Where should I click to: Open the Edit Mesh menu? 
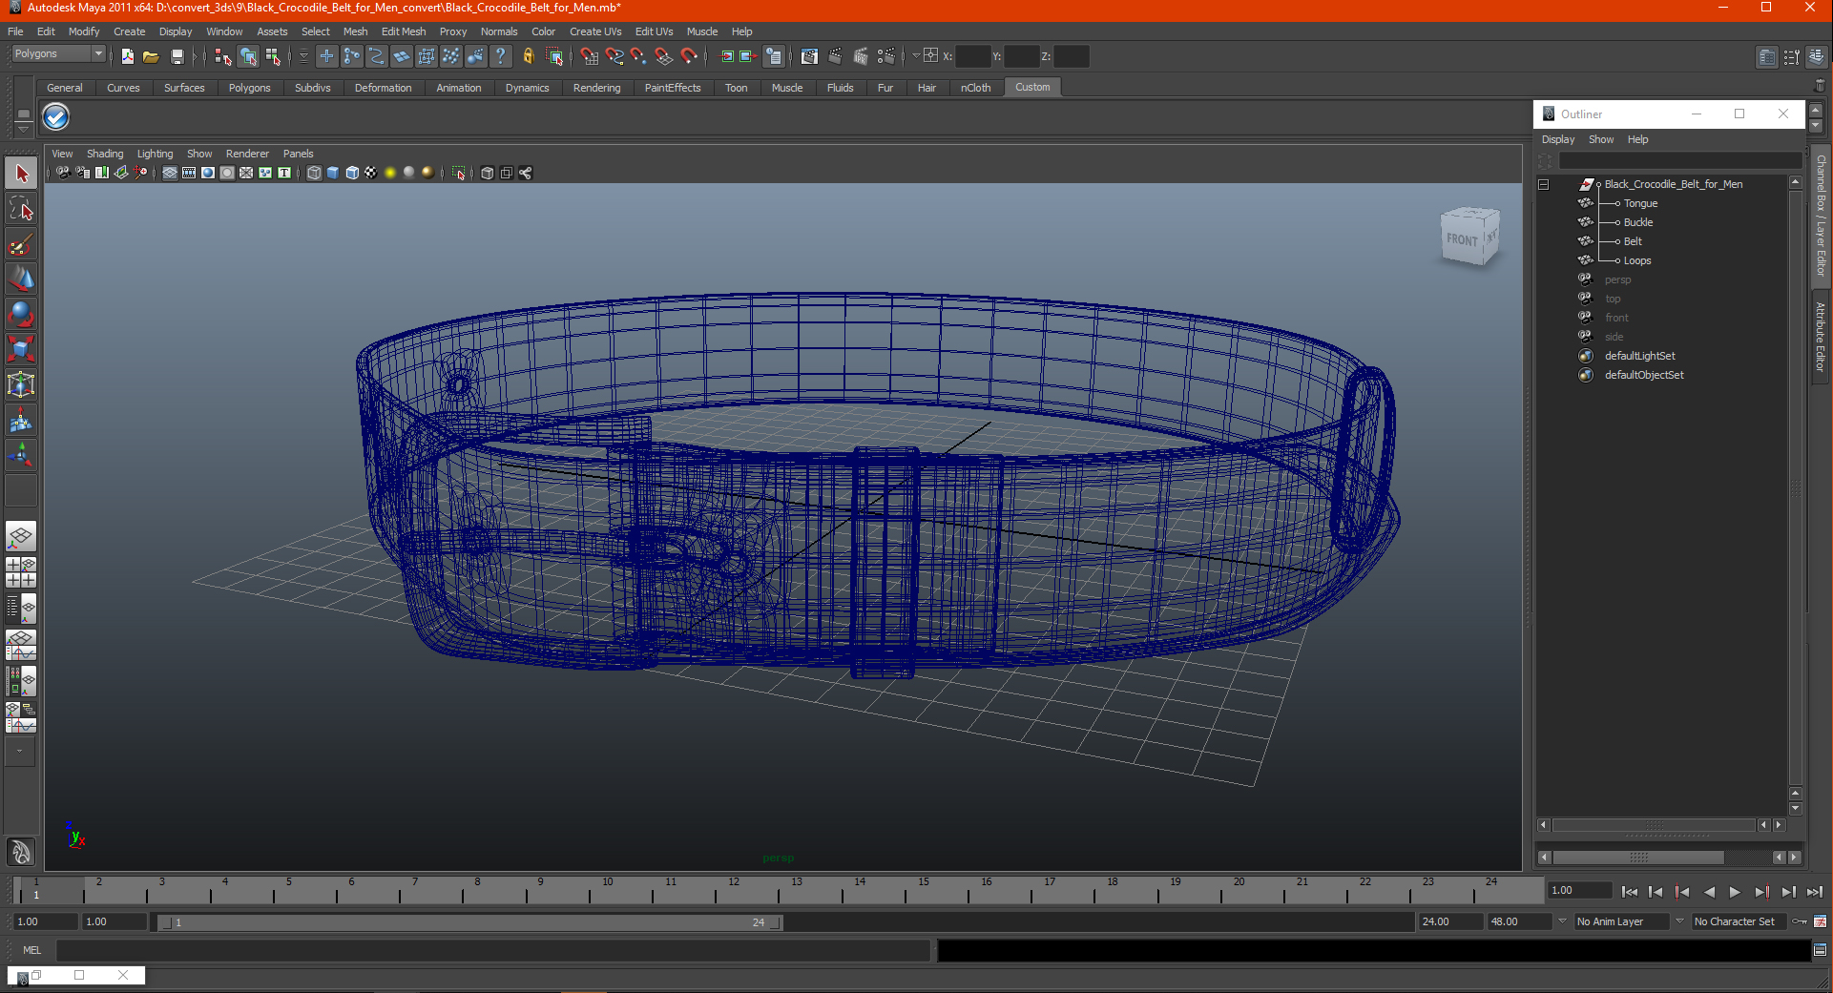click(404, 31)
